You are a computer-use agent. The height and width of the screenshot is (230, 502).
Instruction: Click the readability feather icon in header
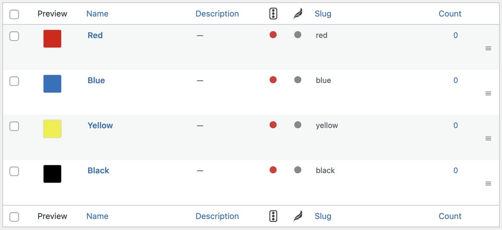(298, 14)
